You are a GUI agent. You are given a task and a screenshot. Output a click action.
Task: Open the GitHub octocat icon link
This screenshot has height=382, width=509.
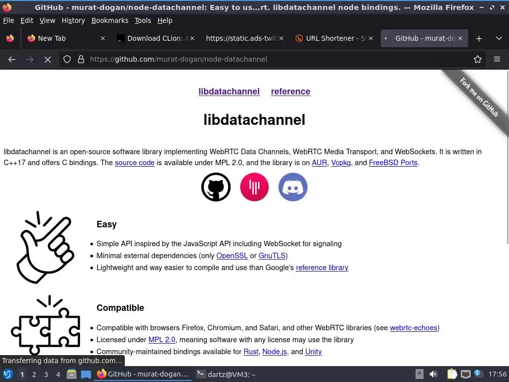pyautogui.click(x=216, y=187)
